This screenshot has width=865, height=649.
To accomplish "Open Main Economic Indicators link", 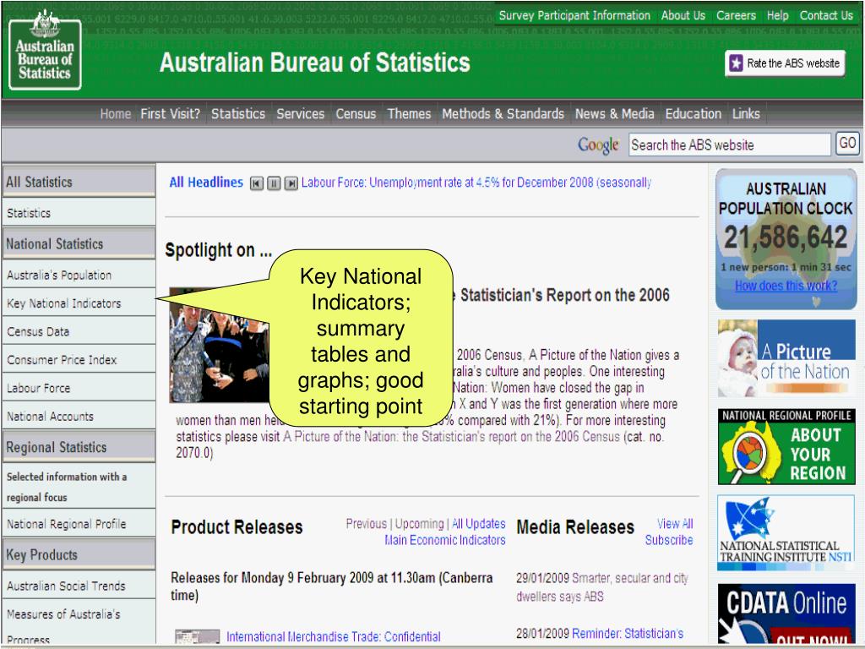I will 444,540.
